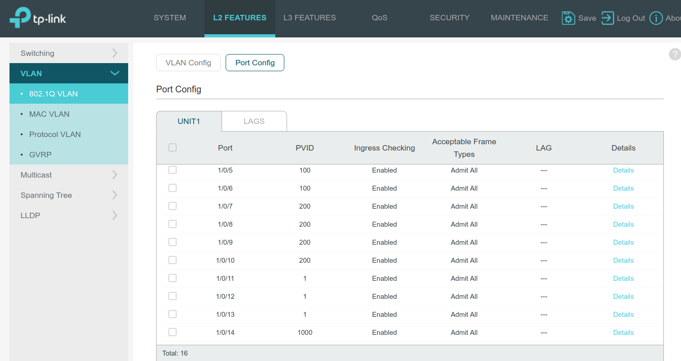Open the SECURITY top menu
The image size is (681, 361).
[449, 18]
